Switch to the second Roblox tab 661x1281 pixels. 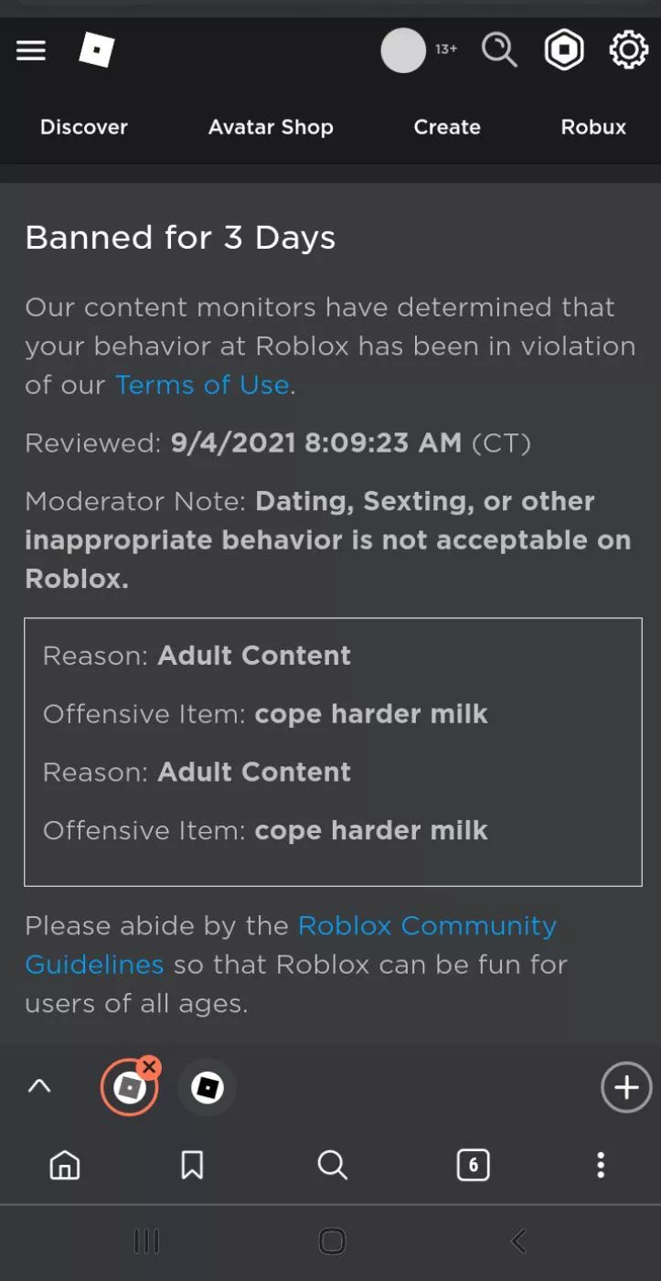click(207, 1088)
